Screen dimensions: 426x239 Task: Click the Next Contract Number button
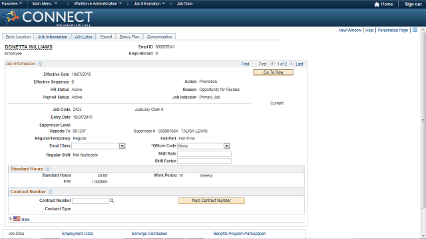[x=212, y=200]
